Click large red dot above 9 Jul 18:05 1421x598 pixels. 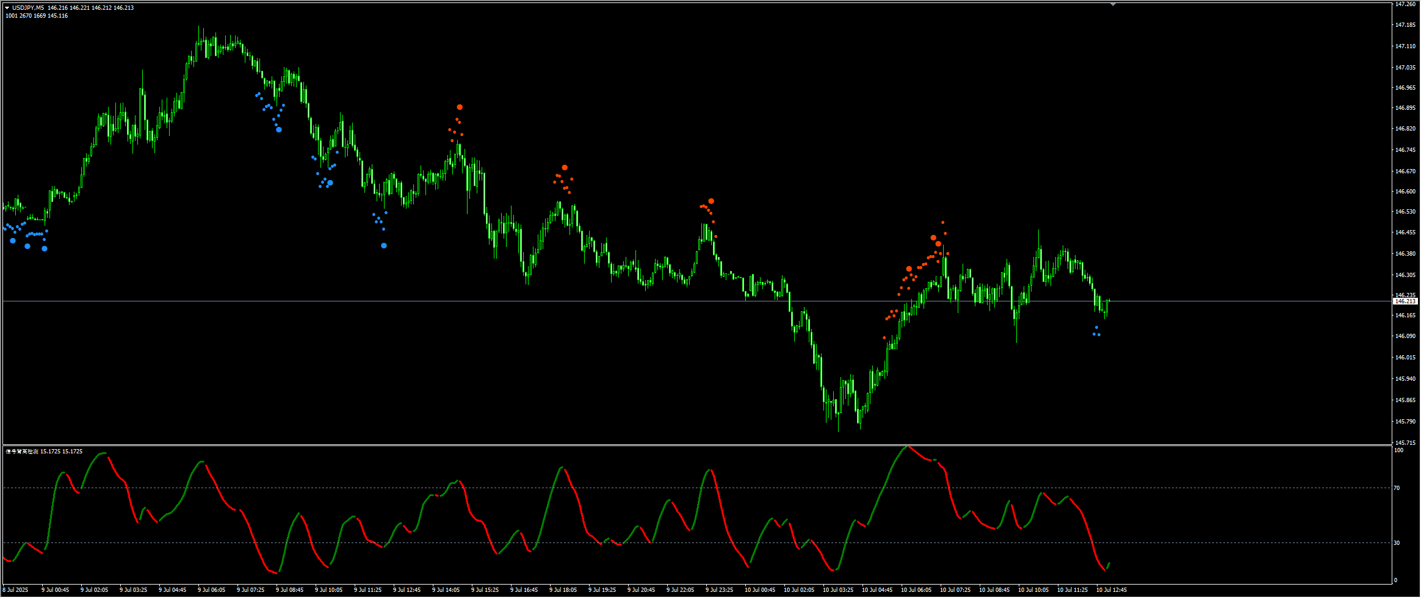click(x=565, y=167)
